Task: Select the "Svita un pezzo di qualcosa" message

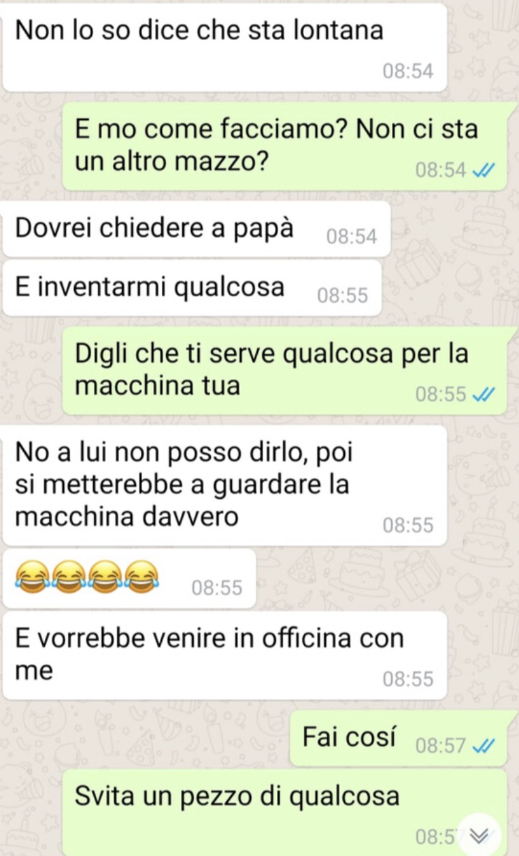Action: click(x=285, y=812)
